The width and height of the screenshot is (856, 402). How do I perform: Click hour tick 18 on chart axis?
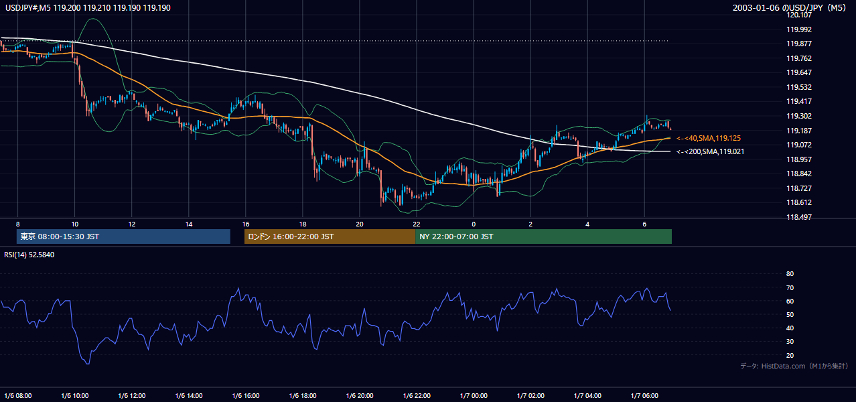pos(303,224)
